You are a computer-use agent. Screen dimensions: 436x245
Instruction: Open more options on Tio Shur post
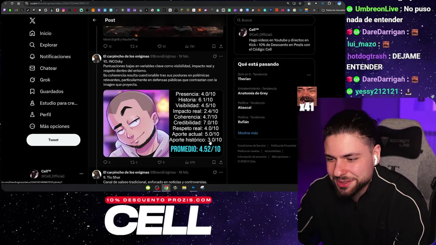pos(221,172)
